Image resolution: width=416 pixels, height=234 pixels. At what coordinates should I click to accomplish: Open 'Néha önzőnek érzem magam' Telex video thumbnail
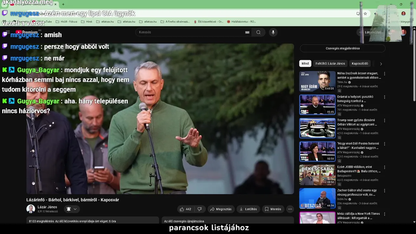point(317,81)
